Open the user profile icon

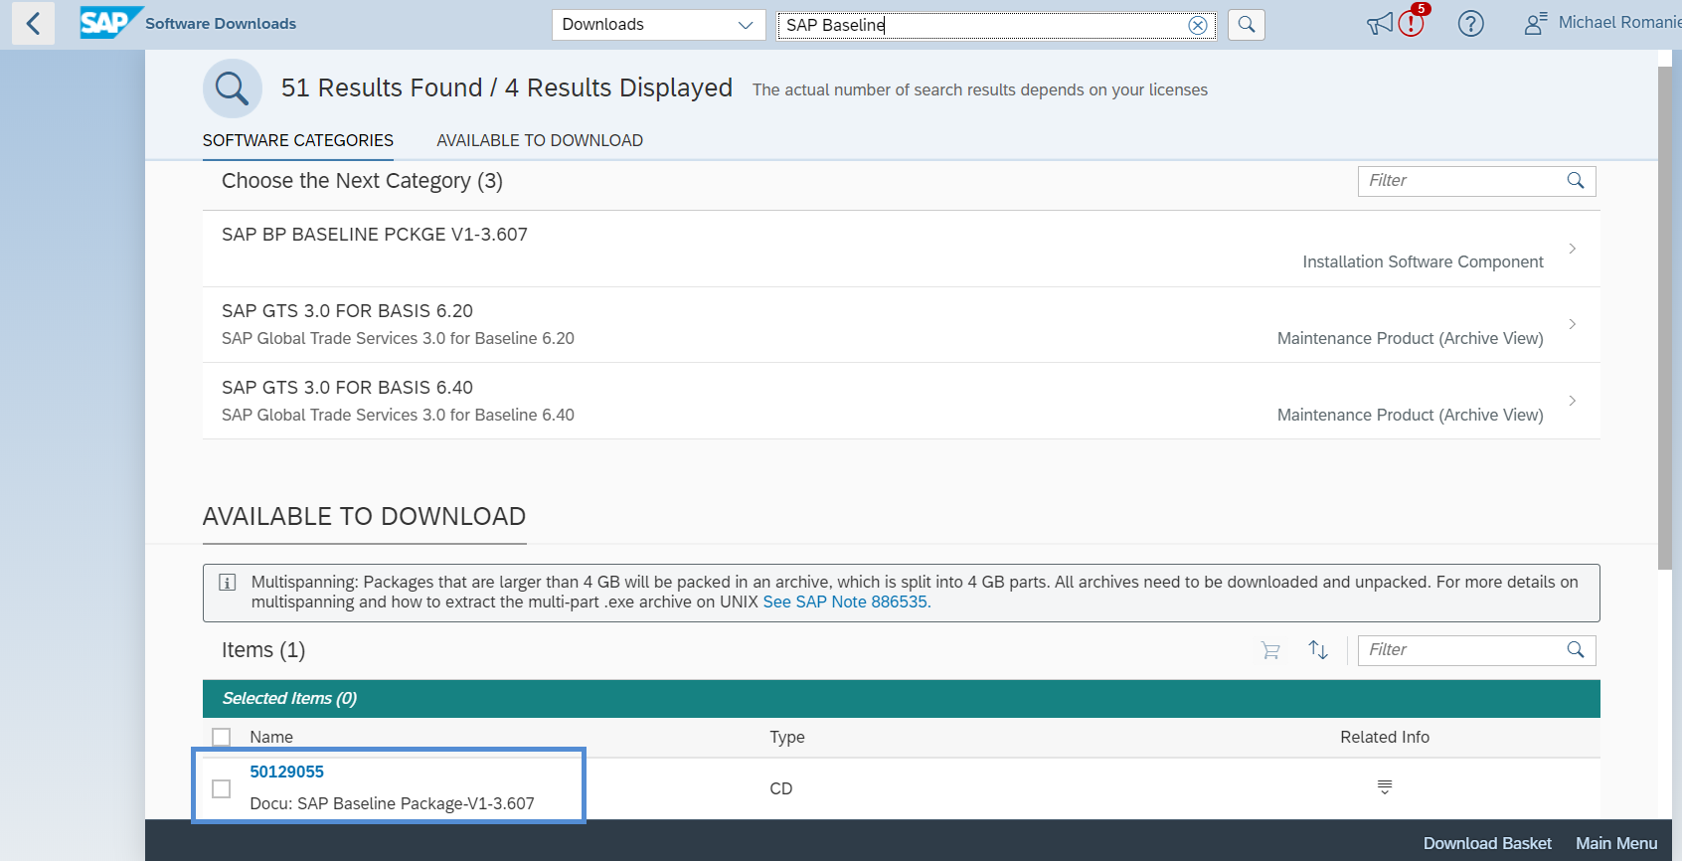point(1535,24)
